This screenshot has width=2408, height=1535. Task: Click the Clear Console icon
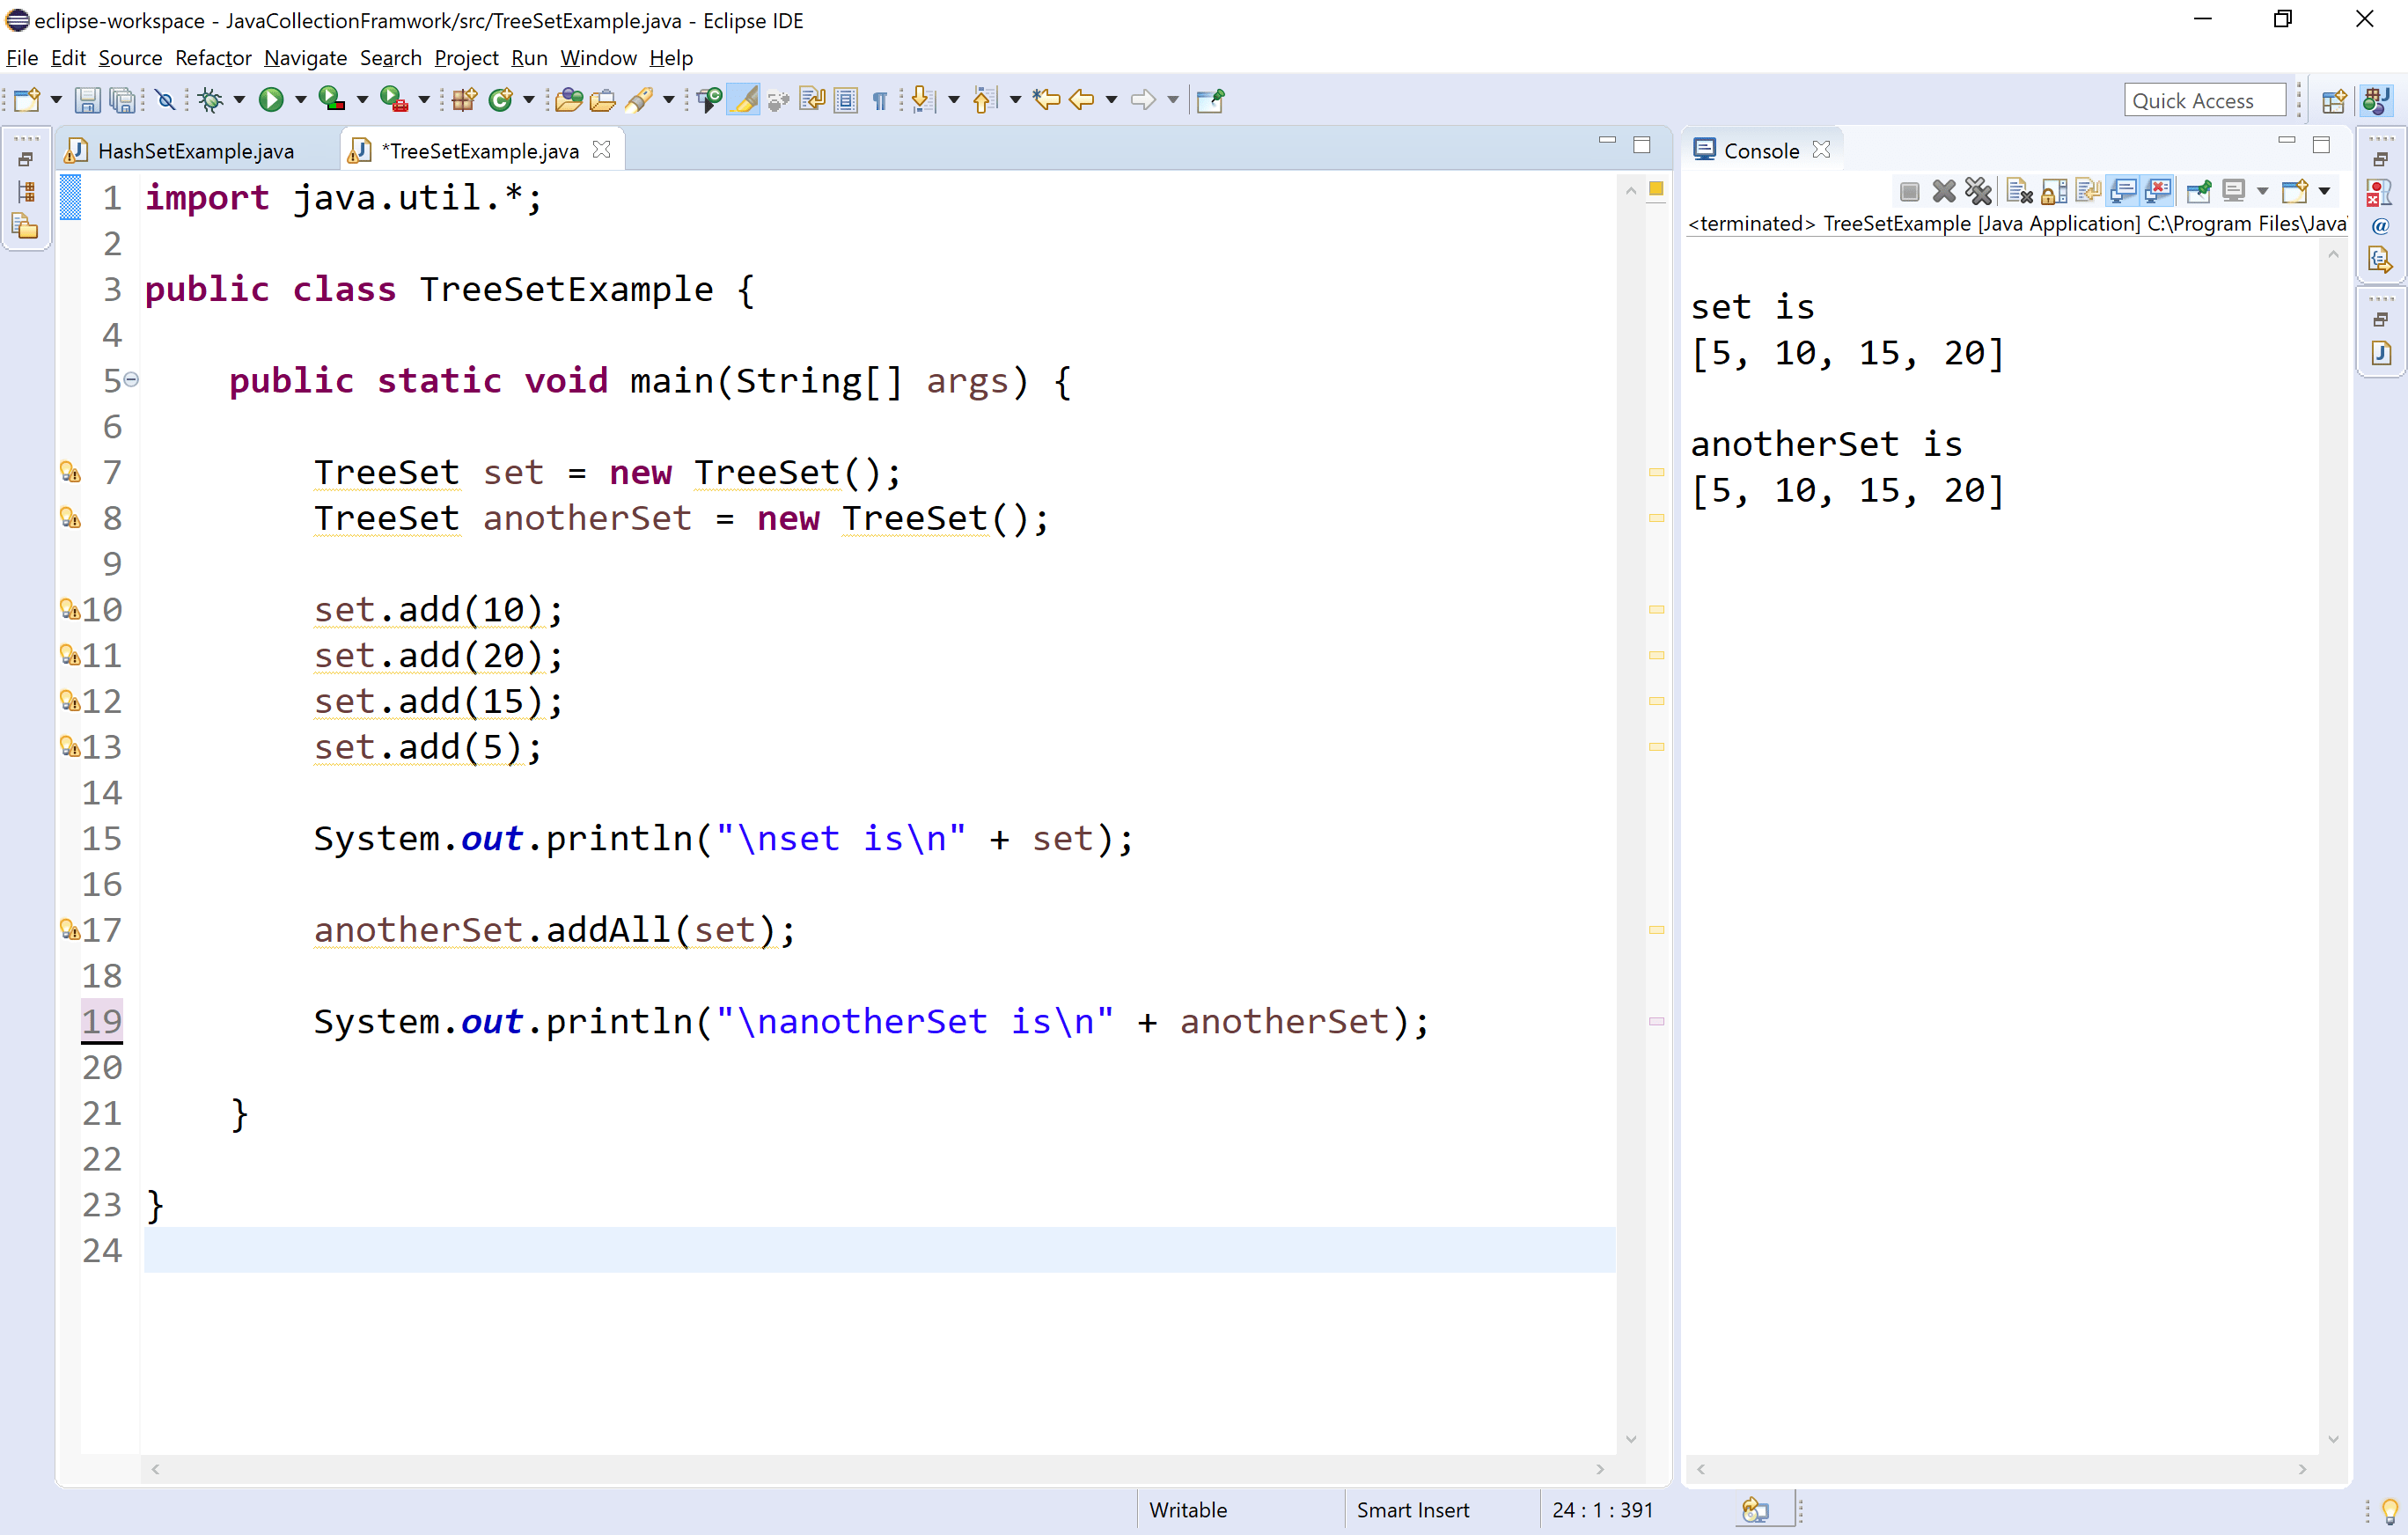[2019, 191]
